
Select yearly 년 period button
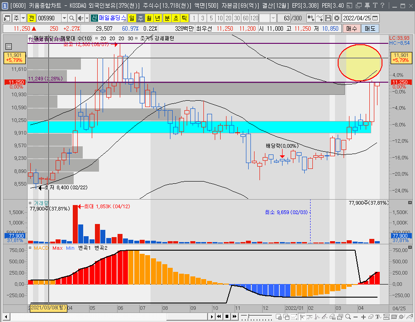[x=157, y=18]
